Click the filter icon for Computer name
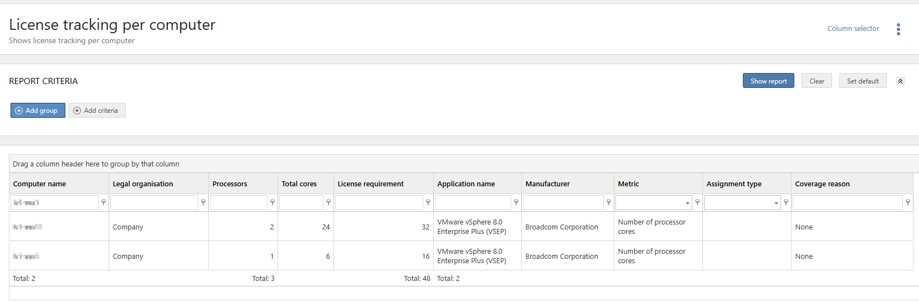The width and height of the screenshot is (919, 303). [x=104, y=203]
